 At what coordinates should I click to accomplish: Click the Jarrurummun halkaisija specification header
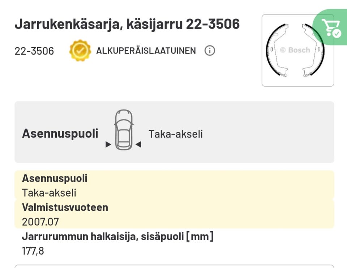coord(118,237)
